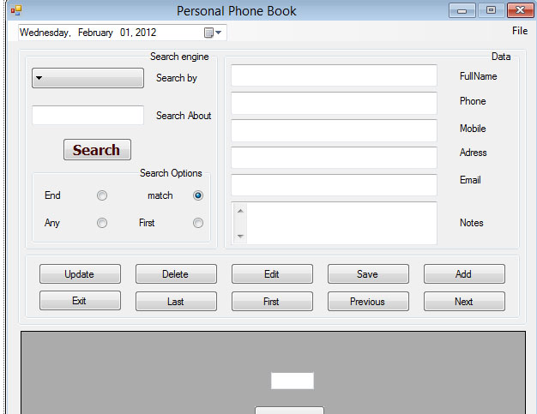The width and height of the screenshot is (537, 414).
Task: Click the Mobile text field
Action: pos(334,130)
